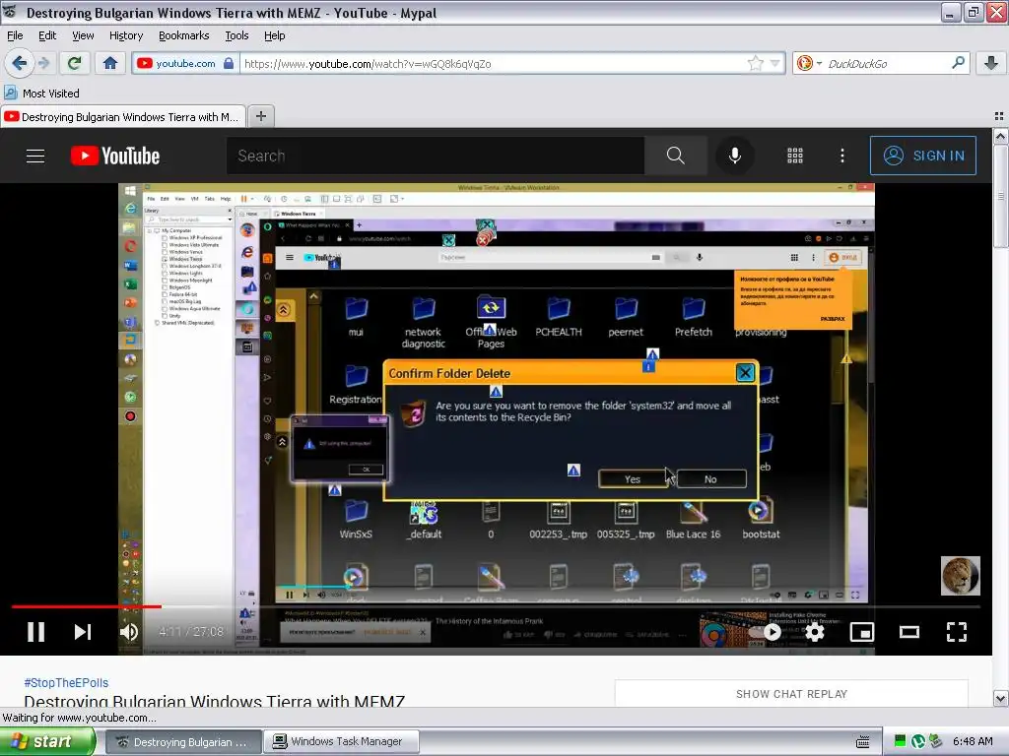
Task: Click SHOW CHAT REPLAY
Action: 791,694
